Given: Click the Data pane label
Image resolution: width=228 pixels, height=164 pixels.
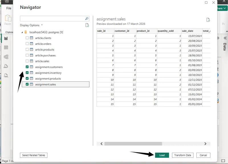Looking at the screenshot, I should pos(225,47).
